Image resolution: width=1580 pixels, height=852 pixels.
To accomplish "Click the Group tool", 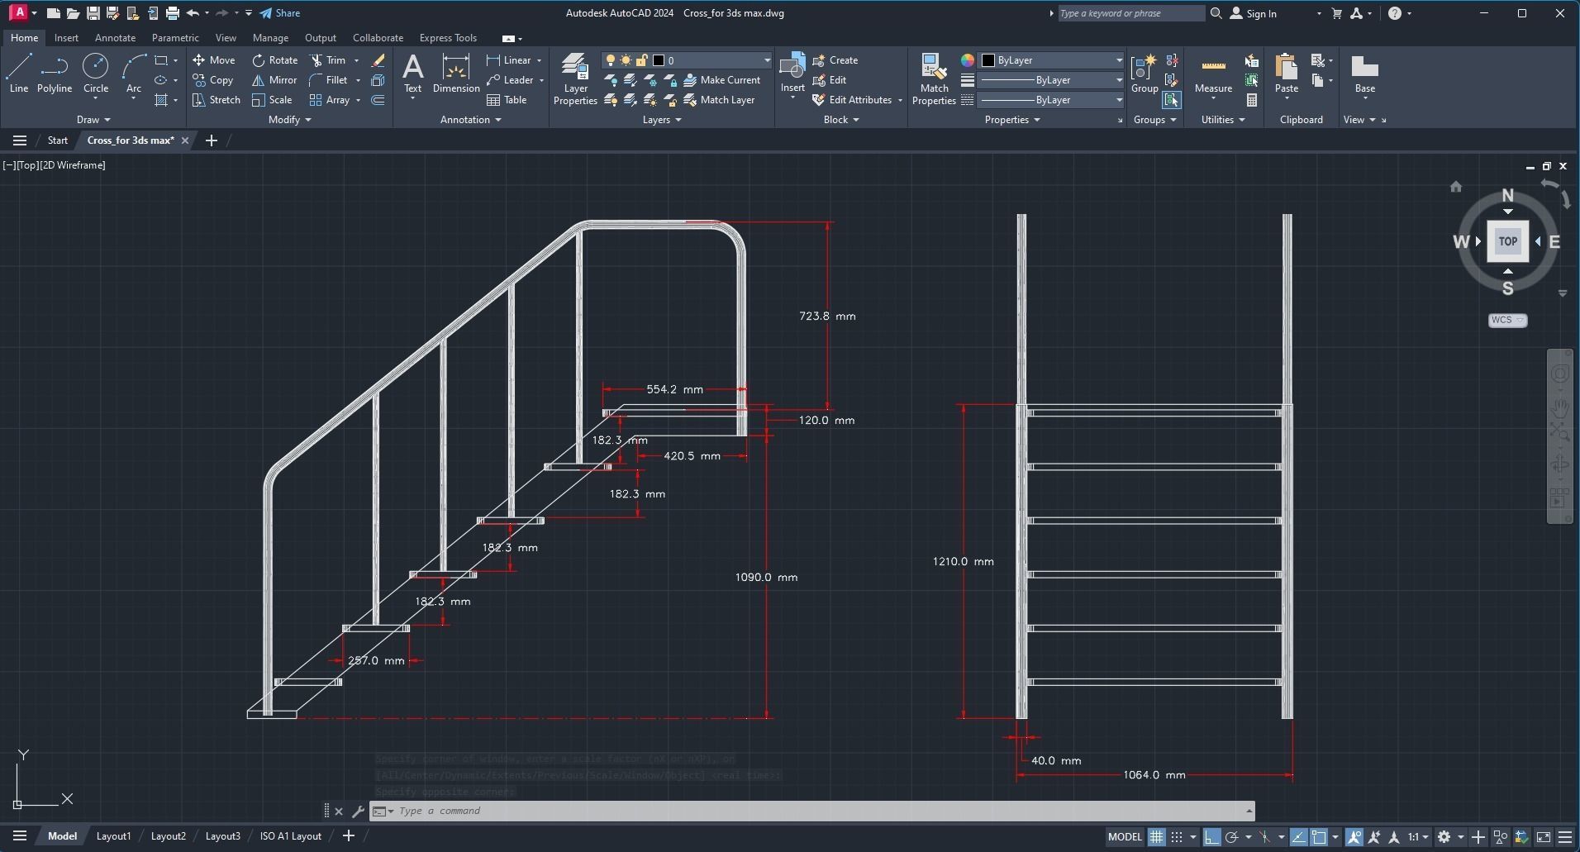I will pyautogui.click(x=1145, y=74).
